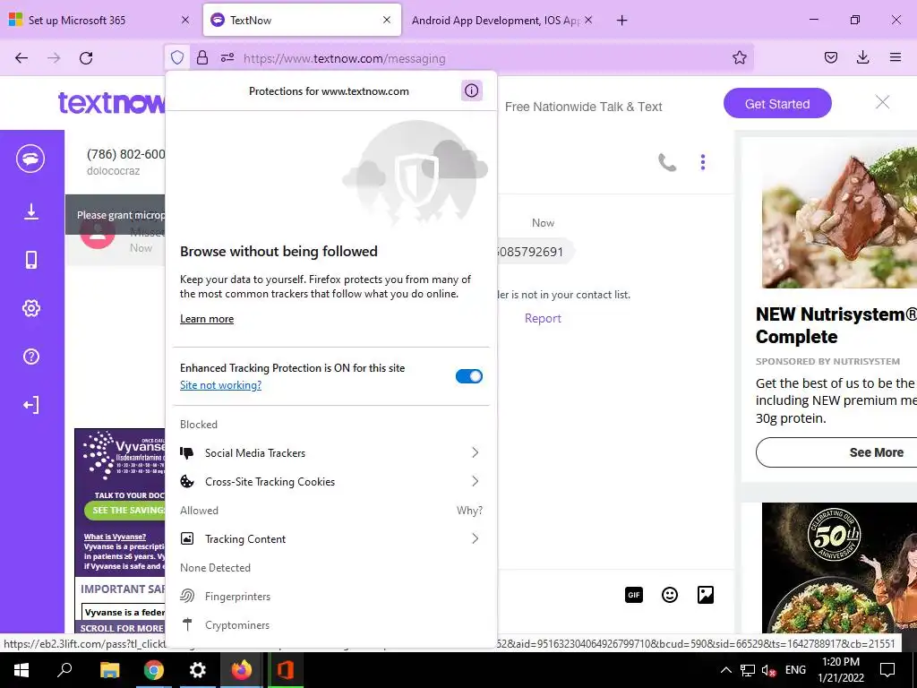The width and height of the screenshot is (917, 688).
Task: Reload the current page
Action: 86,57
